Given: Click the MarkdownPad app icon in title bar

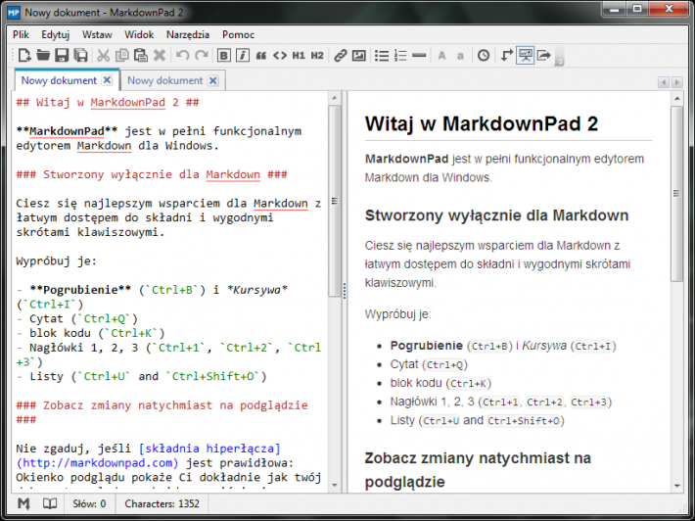Looking at the screenshot, I should [14, 12].
